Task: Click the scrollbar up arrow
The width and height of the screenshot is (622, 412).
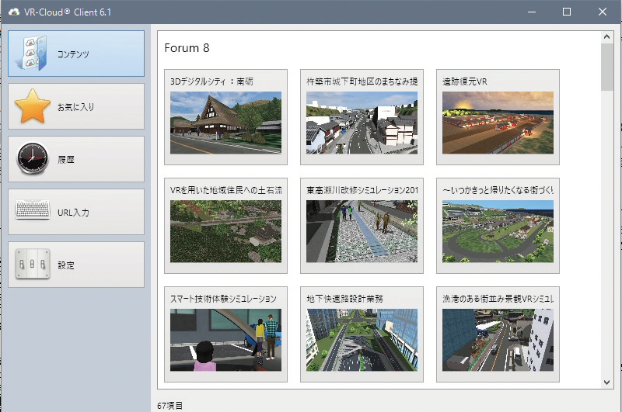Action: click(606, 36)
